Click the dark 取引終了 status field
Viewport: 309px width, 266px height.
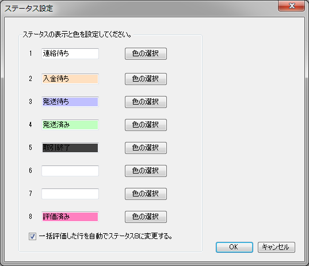pos(70,148)
